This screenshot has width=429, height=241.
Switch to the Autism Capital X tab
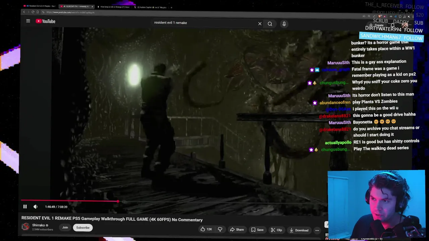pyautogui.click(x=150, y=7)
